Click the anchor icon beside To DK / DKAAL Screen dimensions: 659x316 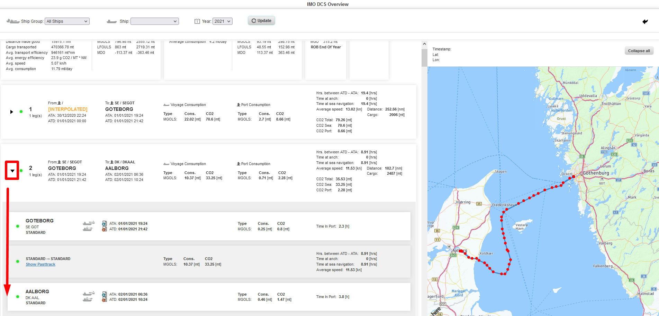click(x=112, y=162)
